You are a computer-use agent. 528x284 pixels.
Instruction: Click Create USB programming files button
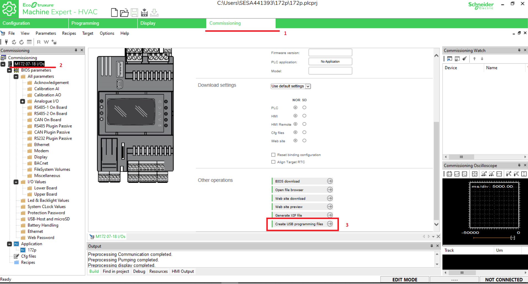point(302,224)
